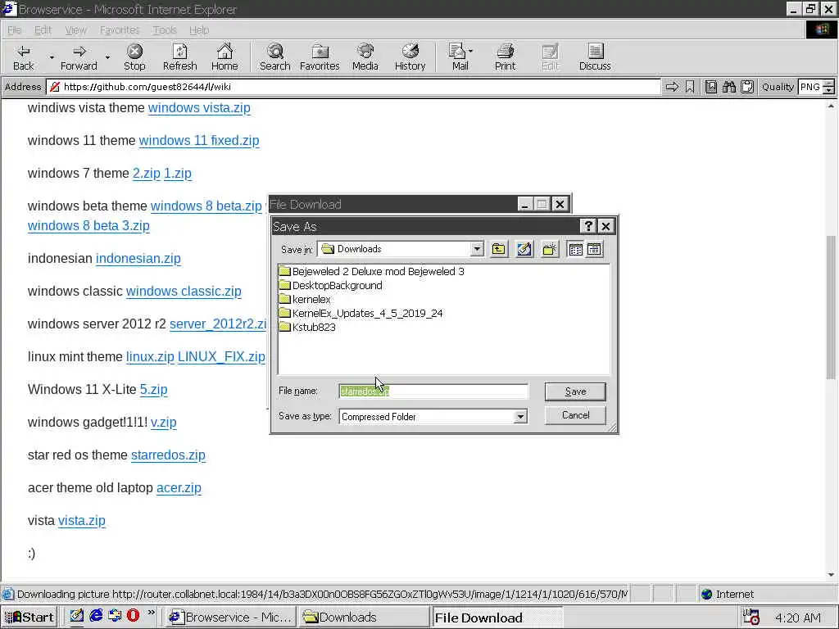Click the File name input field

coord(433,391)
